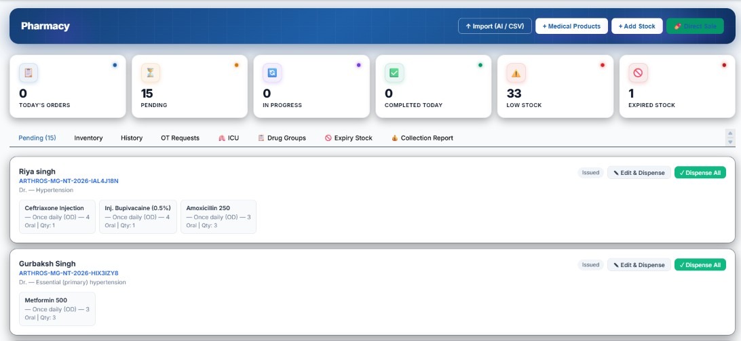Click the down arrow of tab scroller

tap(730, 142)
